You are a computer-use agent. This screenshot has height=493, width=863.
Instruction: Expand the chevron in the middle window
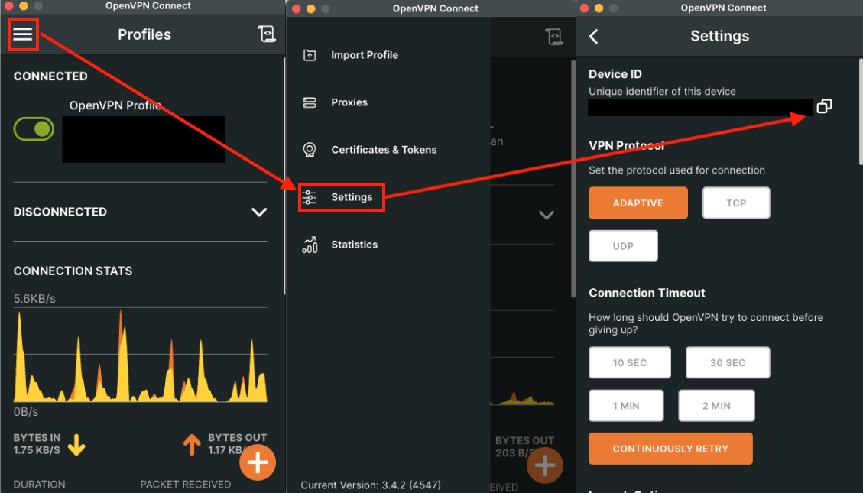point(546,216)
